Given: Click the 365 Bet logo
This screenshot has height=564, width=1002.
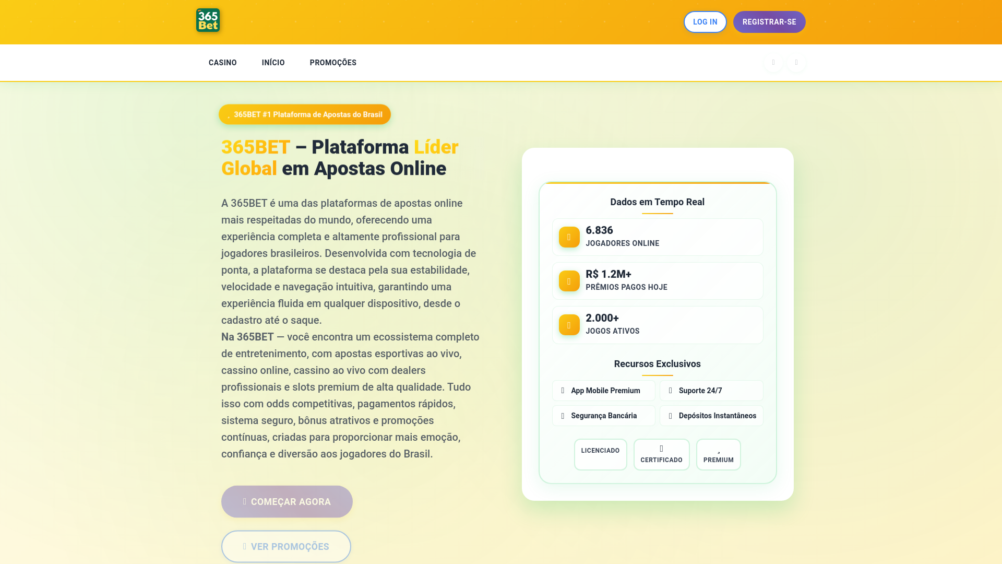Looking at the screenshot, I should click(x=208, y=20).
